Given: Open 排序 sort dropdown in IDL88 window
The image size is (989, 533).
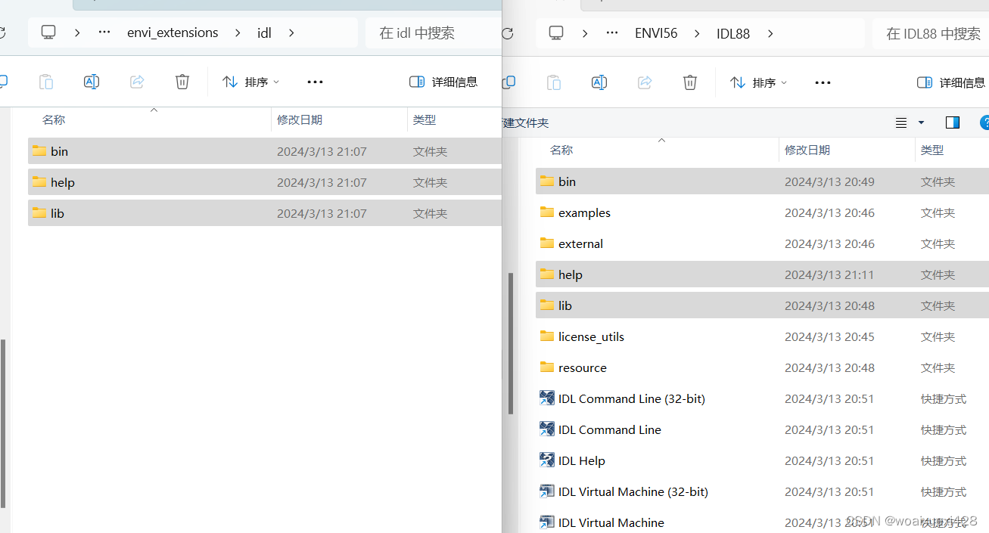Looking at the screenshot, I should pyautogui.click(x=758, y=82).
